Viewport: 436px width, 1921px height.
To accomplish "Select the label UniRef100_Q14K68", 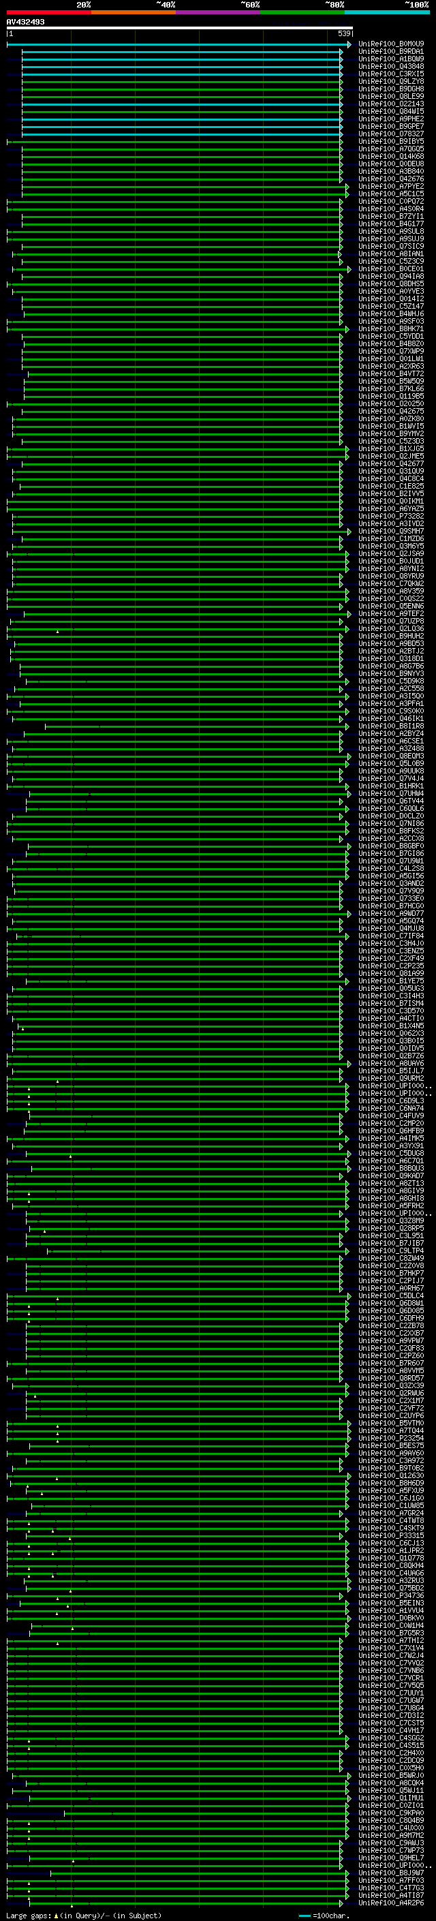I will click(x=391, y=157).
